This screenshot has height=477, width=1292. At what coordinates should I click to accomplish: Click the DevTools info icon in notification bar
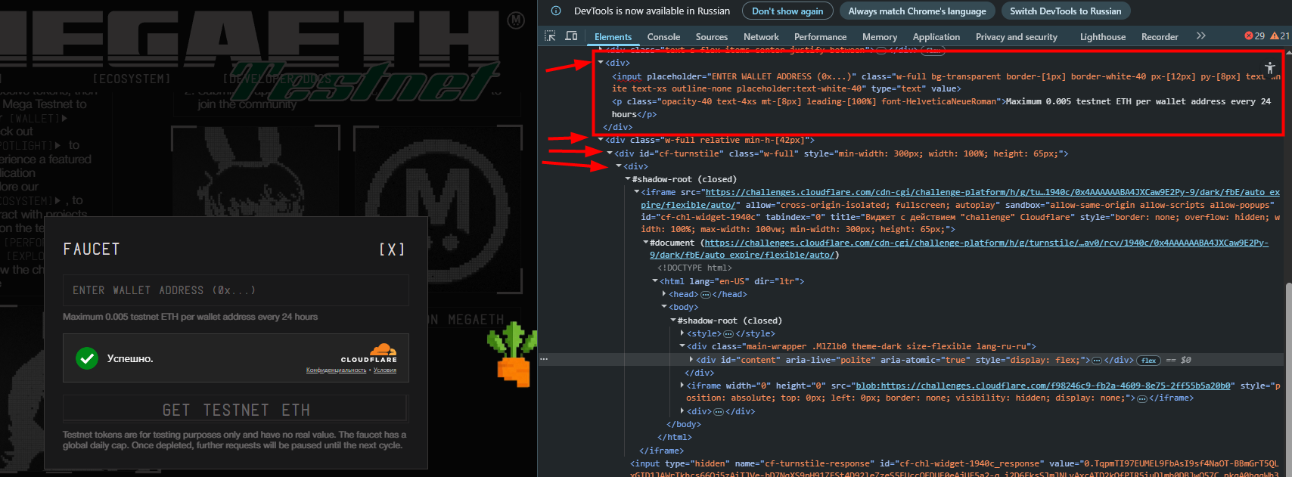click(556, 11)
